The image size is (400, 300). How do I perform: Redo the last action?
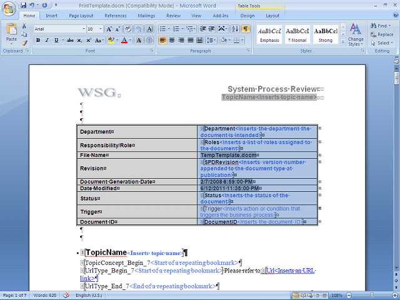[44, 5]
